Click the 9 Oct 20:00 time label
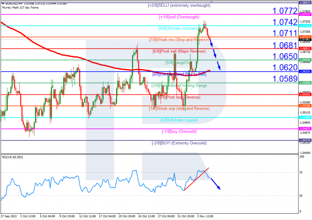Viewport: 312px width, 220px height. click(67, 216)
